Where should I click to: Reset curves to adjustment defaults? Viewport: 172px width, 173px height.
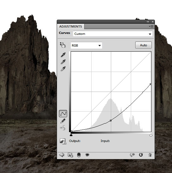pyautogui.click(x=141, y=155)
